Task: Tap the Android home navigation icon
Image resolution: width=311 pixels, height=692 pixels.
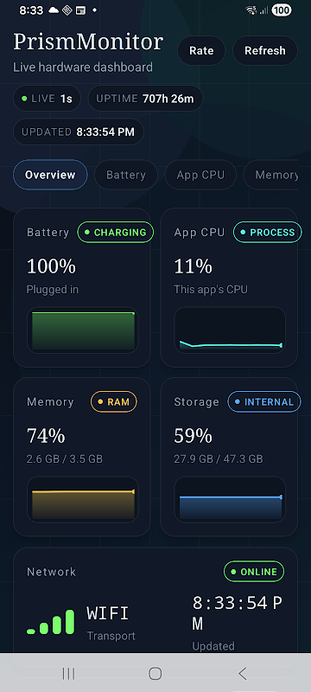Action: 155,674
